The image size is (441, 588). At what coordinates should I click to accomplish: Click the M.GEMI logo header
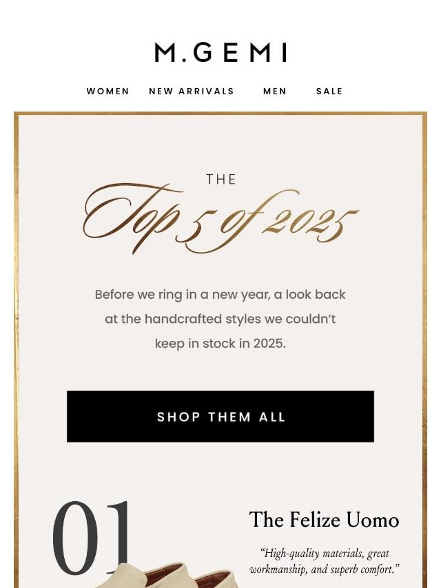point(220,52)
